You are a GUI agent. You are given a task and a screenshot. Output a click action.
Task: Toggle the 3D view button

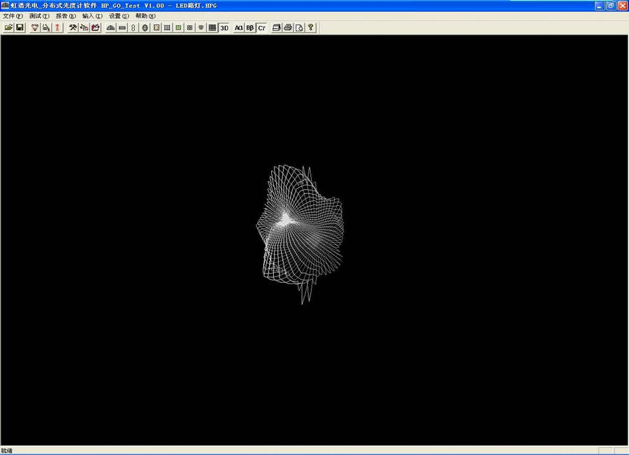click(x=224, y=28)
